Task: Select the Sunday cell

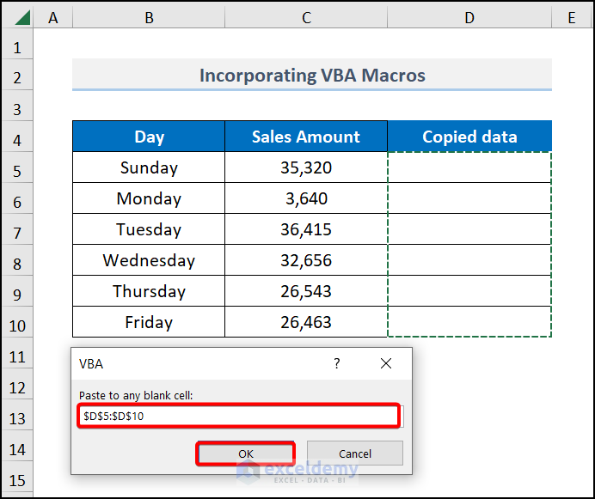Action: (149, 168)
